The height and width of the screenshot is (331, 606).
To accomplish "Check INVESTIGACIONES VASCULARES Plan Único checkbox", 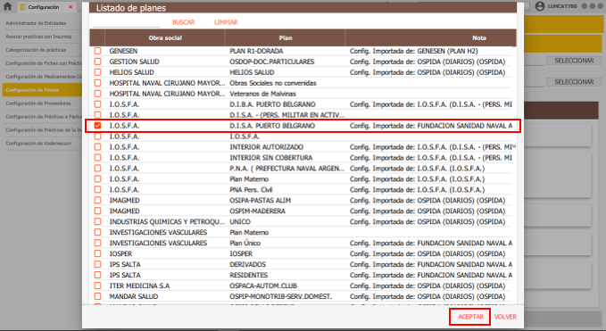I will pyautogui.click(x=97, y=243).
